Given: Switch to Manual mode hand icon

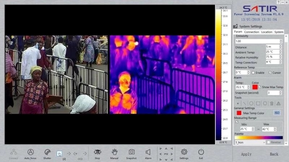Looking at the screenshot, I should (x=115, y=152).
